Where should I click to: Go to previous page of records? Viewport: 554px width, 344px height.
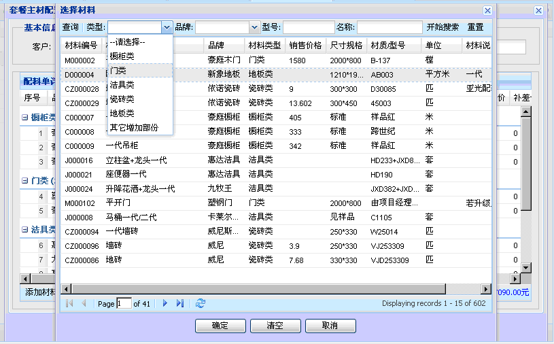pyautogui.click(x=84, y=304)
